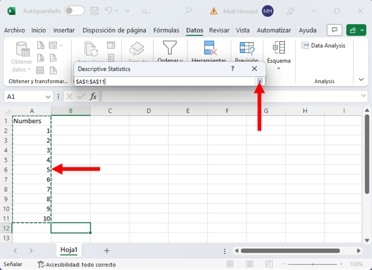This screenshot has height=270, width=372.
Task: Collapse the ribbon with the chevron
Action: (361, 79)
